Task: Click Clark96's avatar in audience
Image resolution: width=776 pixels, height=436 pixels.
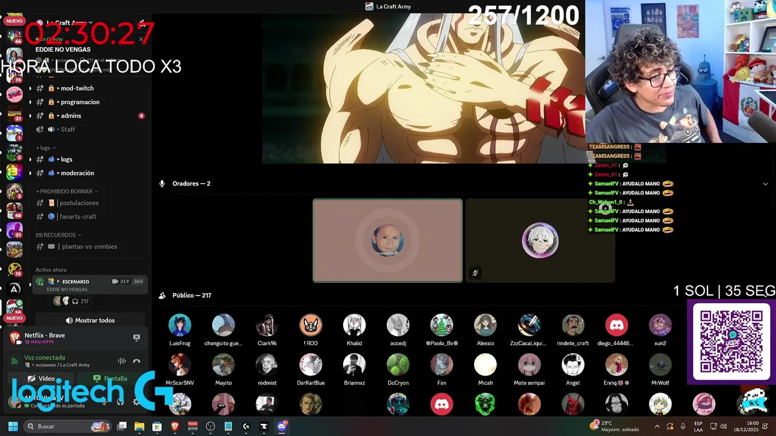Action: (267, 325)
